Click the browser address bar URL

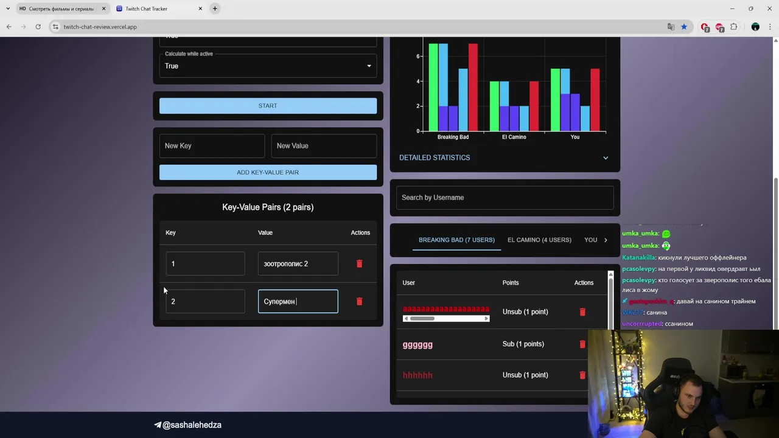pos(100,27)
